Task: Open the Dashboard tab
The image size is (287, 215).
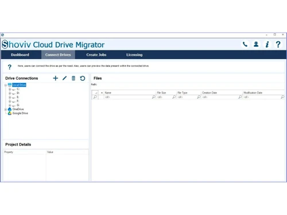Action: tap(20, 54)
